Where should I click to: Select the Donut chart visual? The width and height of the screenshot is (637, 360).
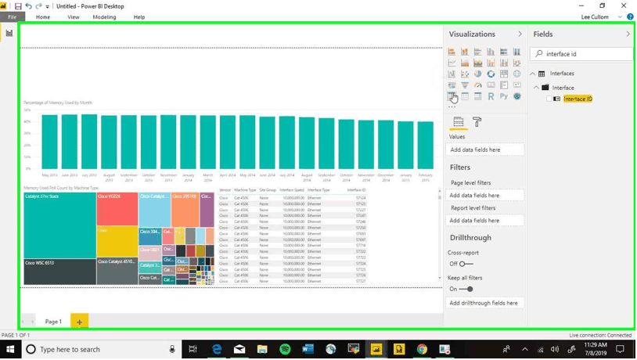(491, 74)
